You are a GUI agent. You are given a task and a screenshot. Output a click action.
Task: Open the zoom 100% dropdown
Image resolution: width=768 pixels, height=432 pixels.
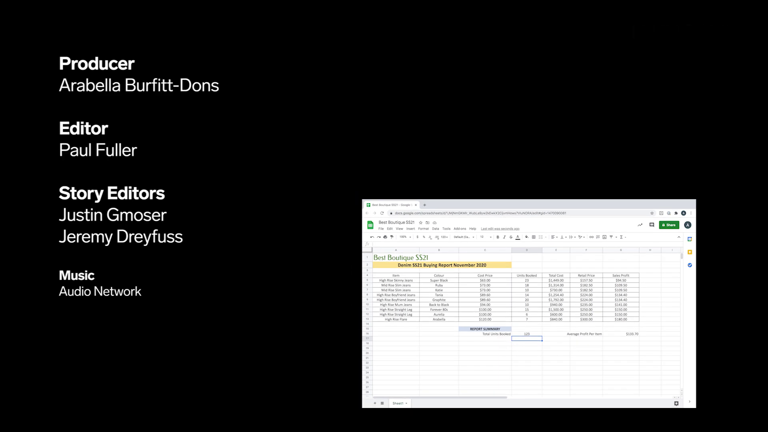pyautogui.click(x=405, y=237)
